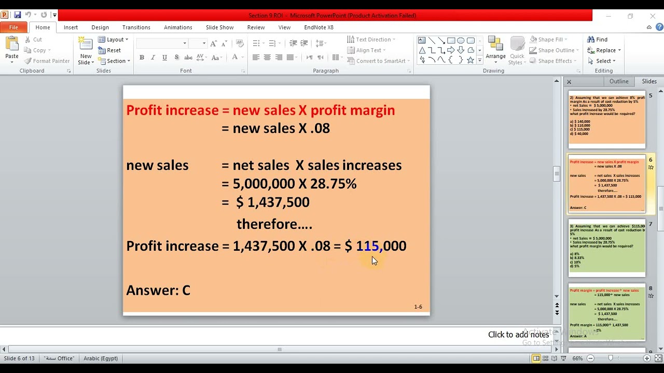
Task: Open Quick Styles gallery
Action: [517, 51]
